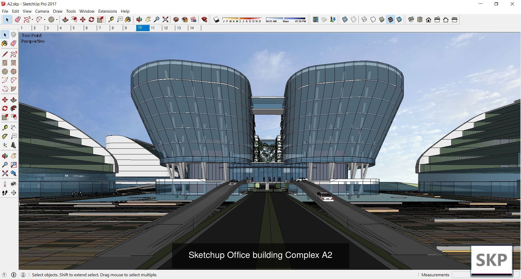
Task: Switch to scene tab 14
Action: coord(195,28)
